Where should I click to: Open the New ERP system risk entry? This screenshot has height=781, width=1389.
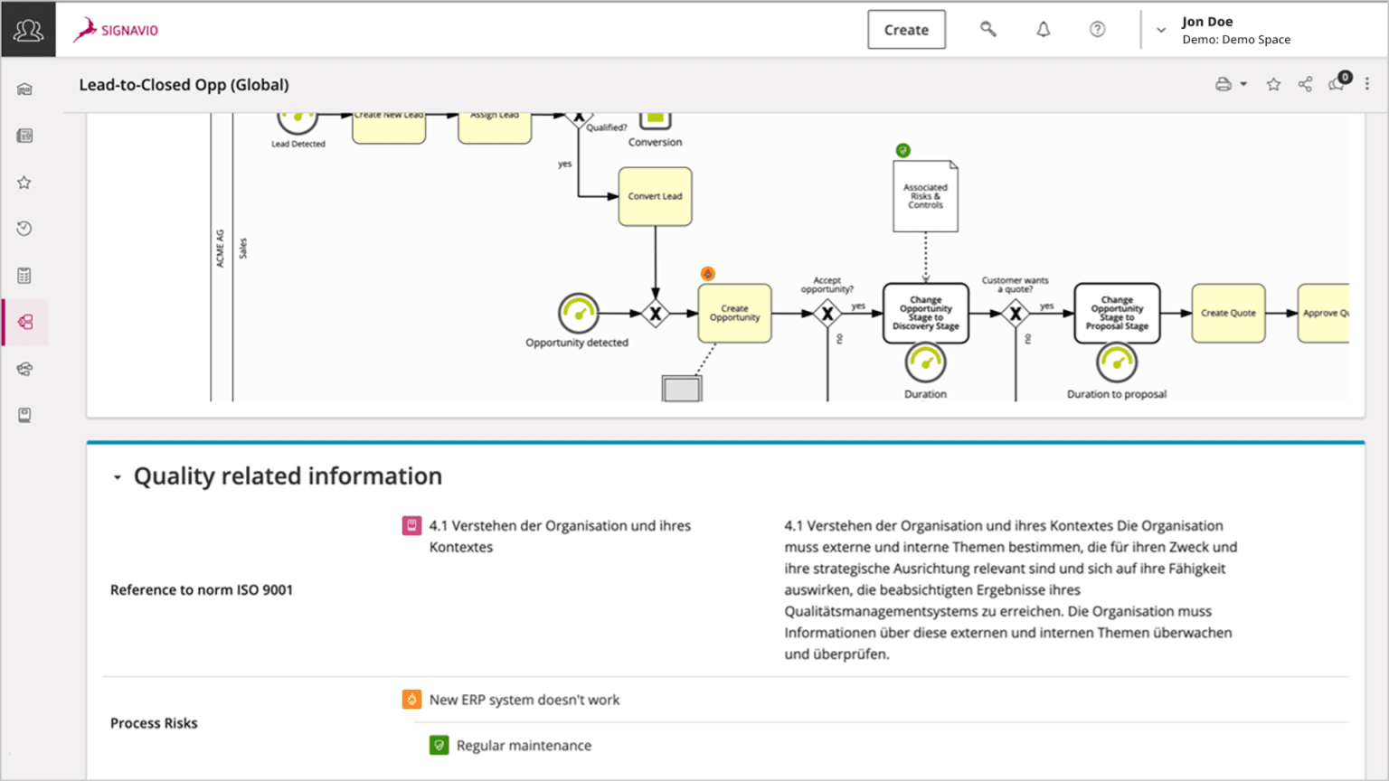click(524, 699)
